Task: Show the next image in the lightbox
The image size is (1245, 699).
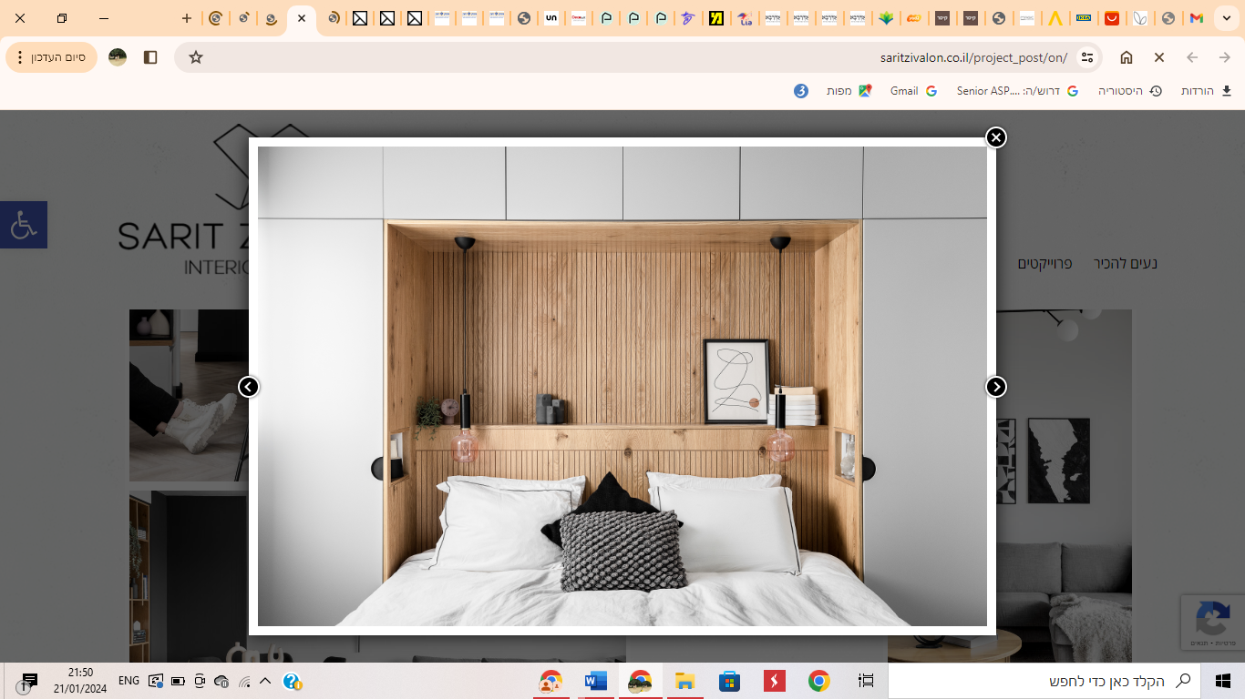Action: tap(996, 387)
